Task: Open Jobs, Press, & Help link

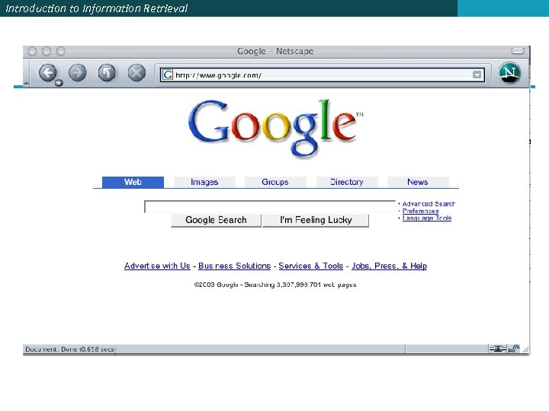Action: coord(390,266)
